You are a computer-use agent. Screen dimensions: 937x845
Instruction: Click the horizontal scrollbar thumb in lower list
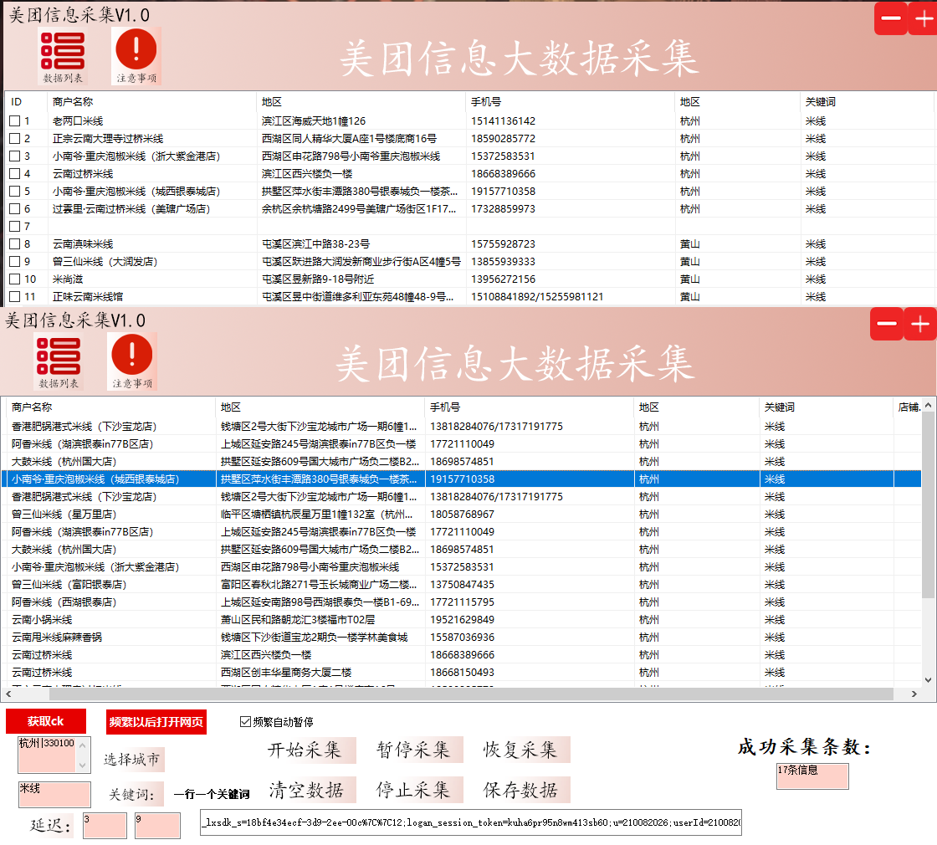tap(471, 694)
